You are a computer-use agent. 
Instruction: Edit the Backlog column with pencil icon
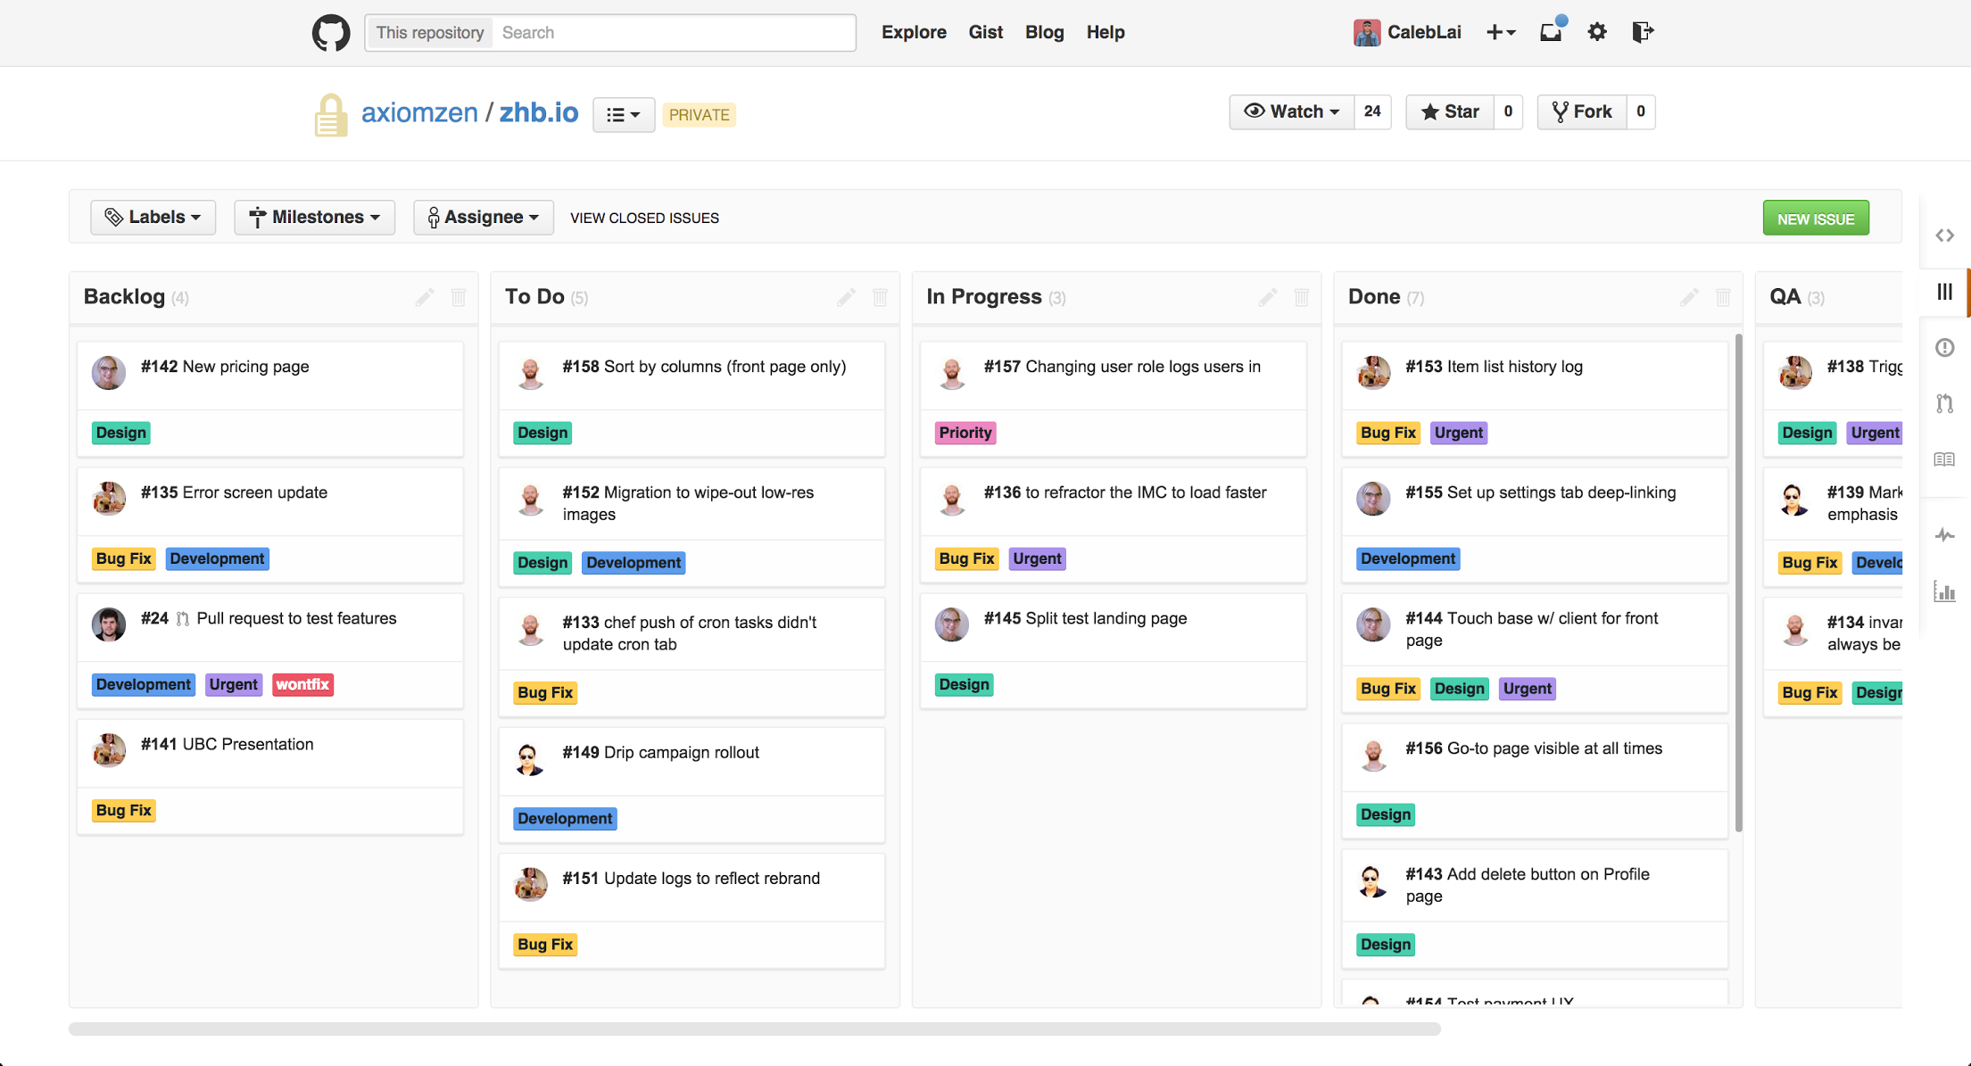(x=425, y=297)
